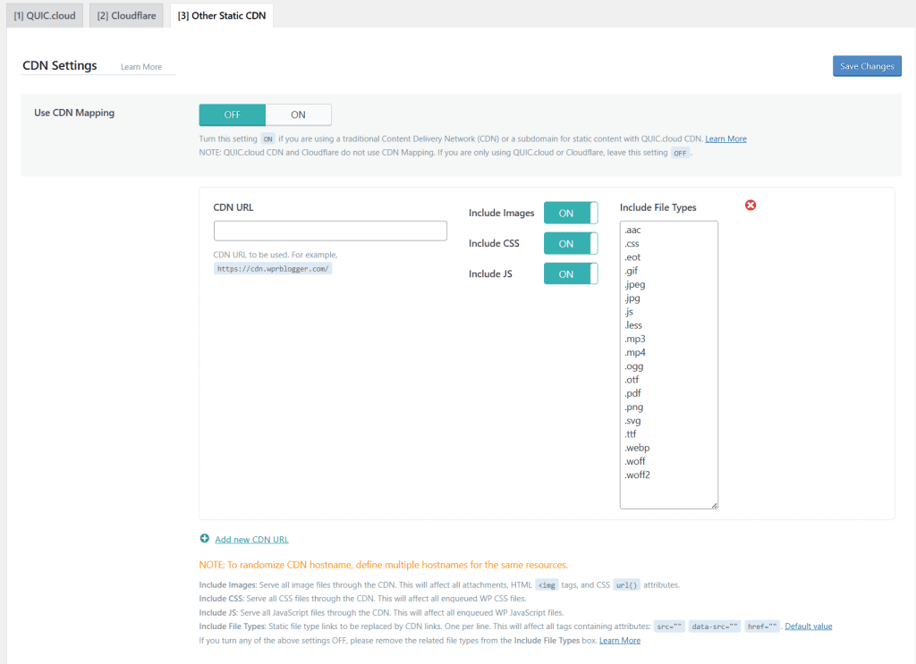This screenshot has height=664, width=916.
Task: Toggle Include JS to OFF
Action: (570, 273)
